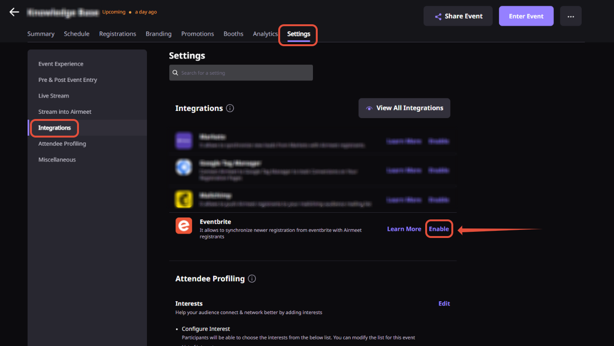
Task: Focus the Search for a setting field
Action: 245,73
